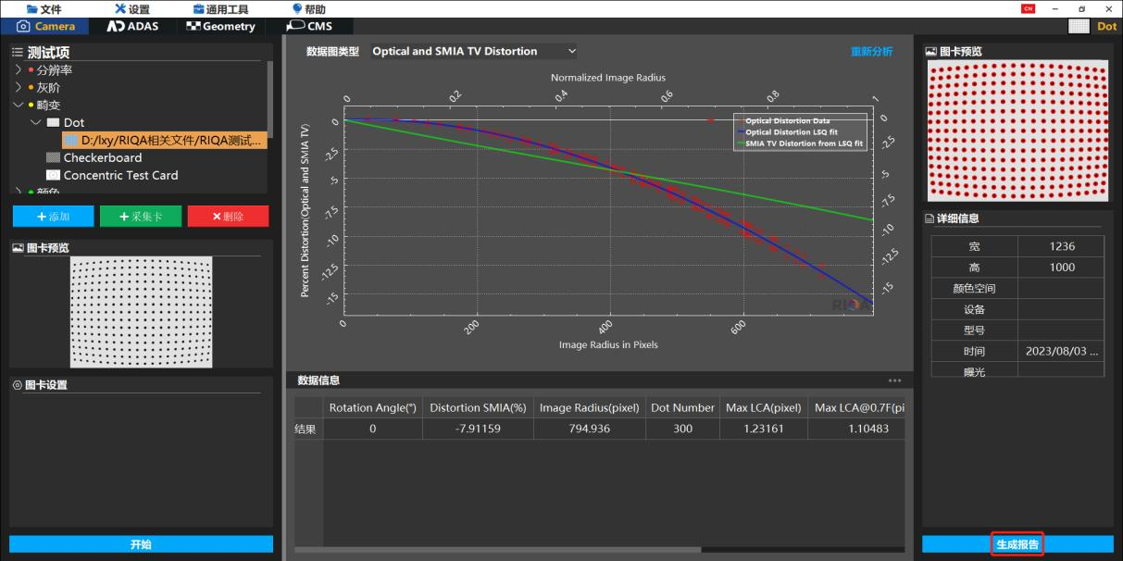Screen dimensions: 1123x561
Task: Open the 数据信息 panel ellipsis options
Action: pyautogui.click(x=894, y=380)
